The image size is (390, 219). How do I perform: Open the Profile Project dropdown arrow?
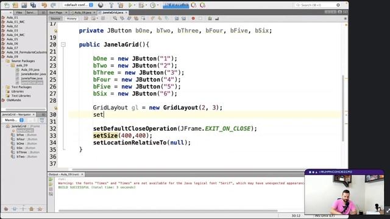(158, 5)
